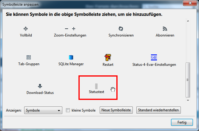Enable the kleine Symbole checkbox
The image size is (199, 131).
pos(68,110)
